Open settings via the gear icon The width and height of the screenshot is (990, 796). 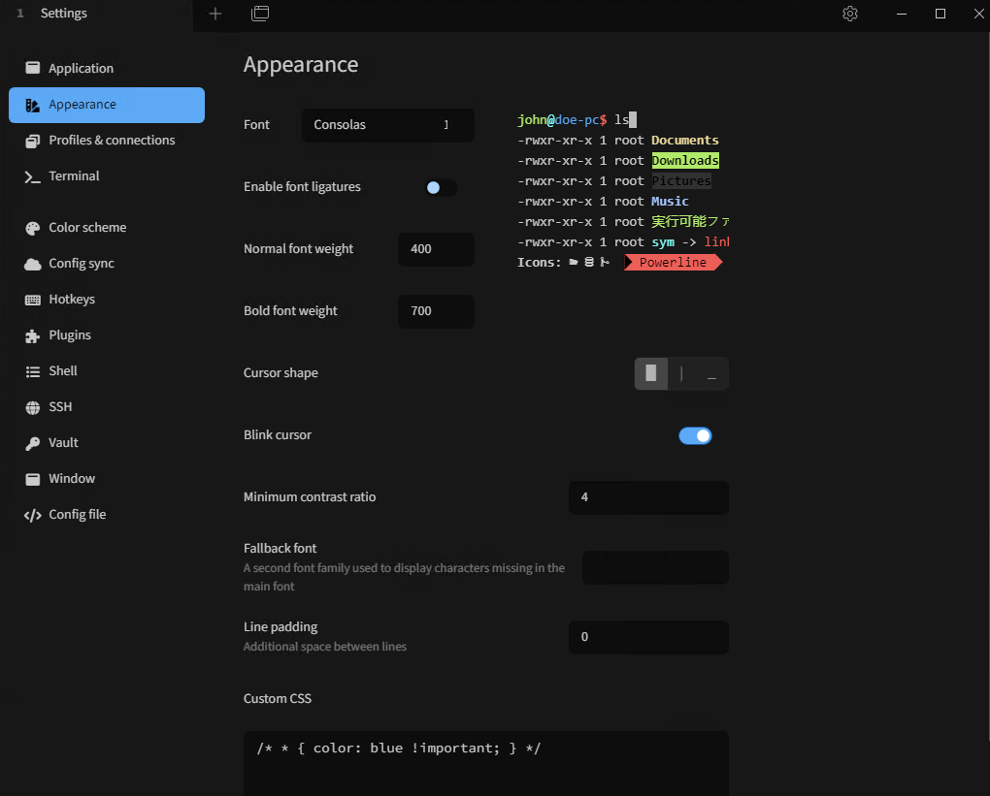850,14
